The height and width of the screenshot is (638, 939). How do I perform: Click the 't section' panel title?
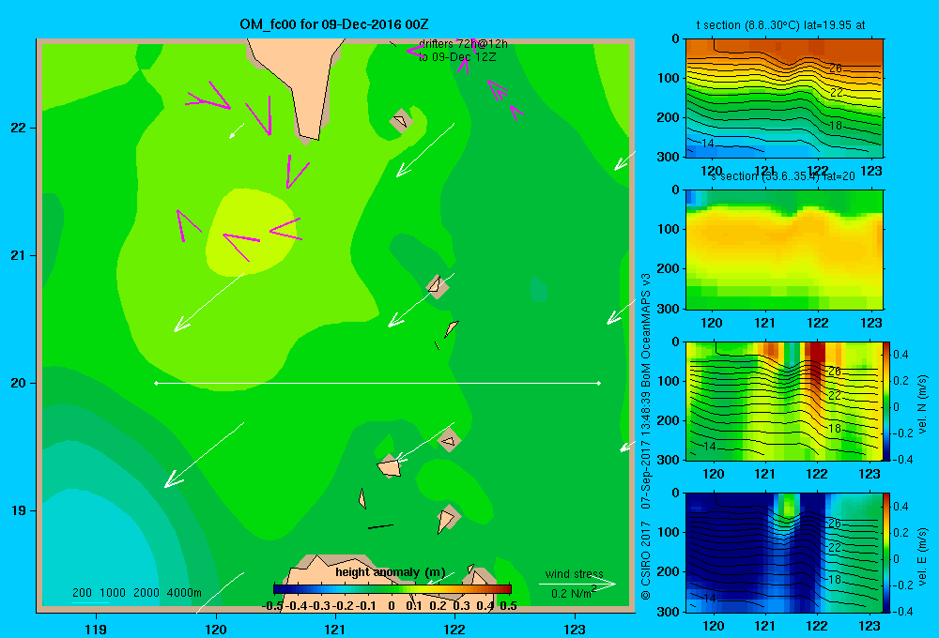[x=780, y=25]
